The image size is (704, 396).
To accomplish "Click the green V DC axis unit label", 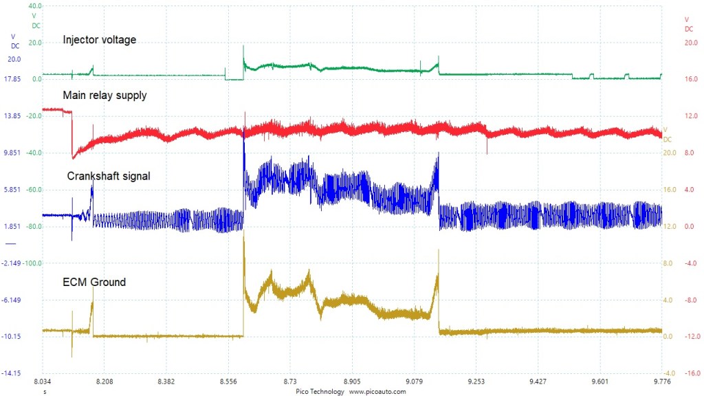I will (x=36, y=21).
